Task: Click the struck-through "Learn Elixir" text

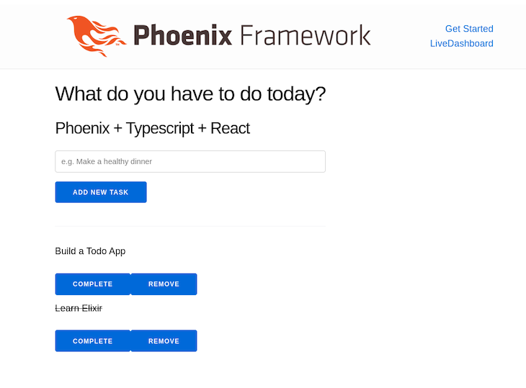Action: [79, 308]
